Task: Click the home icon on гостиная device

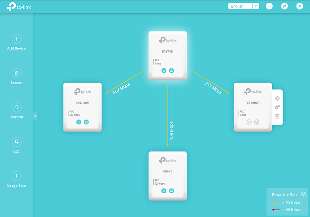Action: [x=257, y=122]
